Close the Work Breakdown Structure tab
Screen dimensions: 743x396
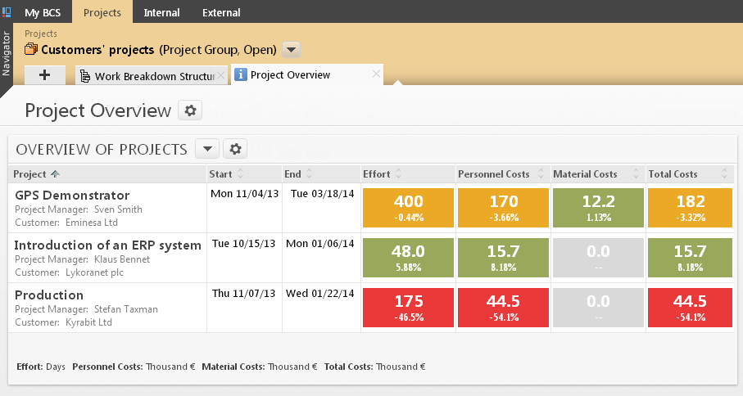tap(220, 75)
